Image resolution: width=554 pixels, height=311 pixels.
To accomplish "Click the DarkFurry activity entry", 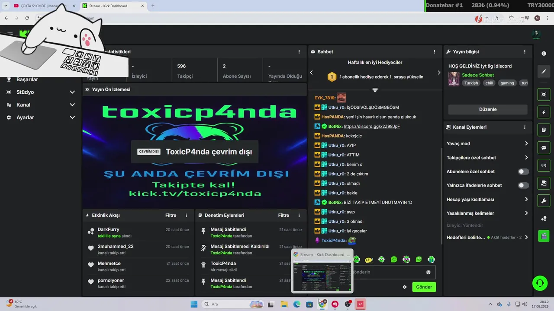I will coord(138,232).
